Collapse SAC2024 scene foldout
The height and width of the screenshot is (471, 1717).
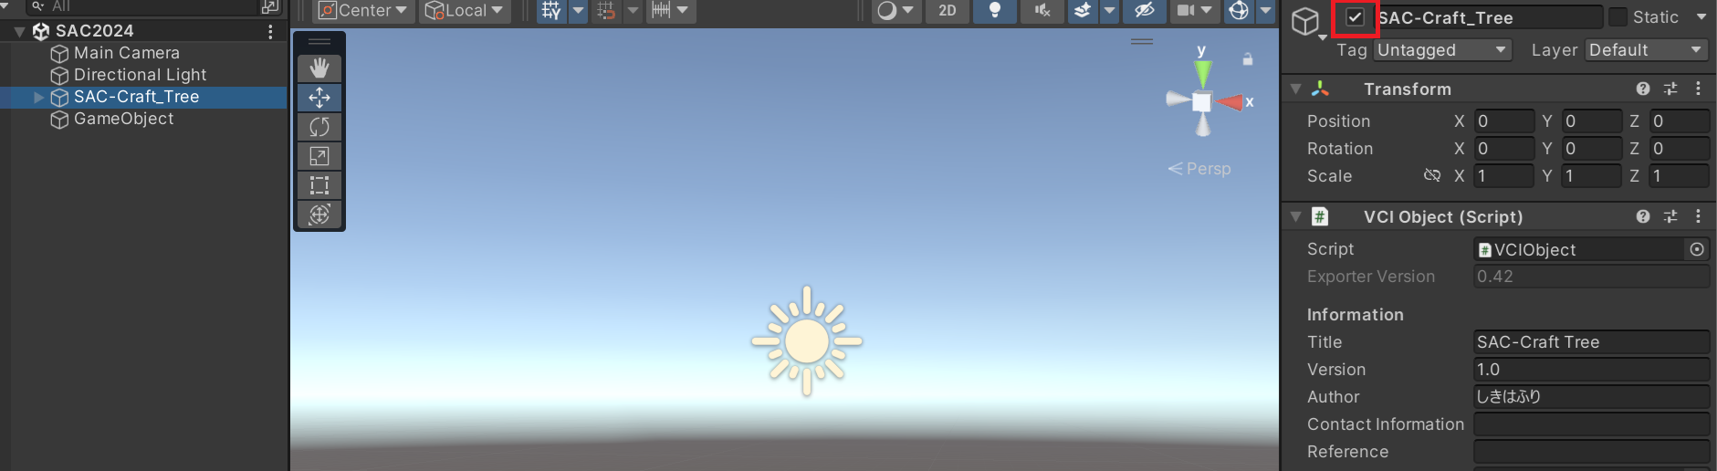(x=18, y=31)
